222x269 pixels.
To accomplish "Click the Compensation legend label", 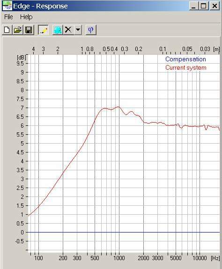I will coord(185,59).
